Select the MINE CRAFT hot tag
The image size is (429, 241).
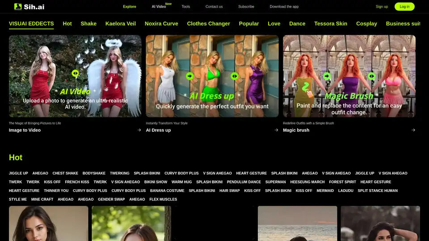pos(42,199)
